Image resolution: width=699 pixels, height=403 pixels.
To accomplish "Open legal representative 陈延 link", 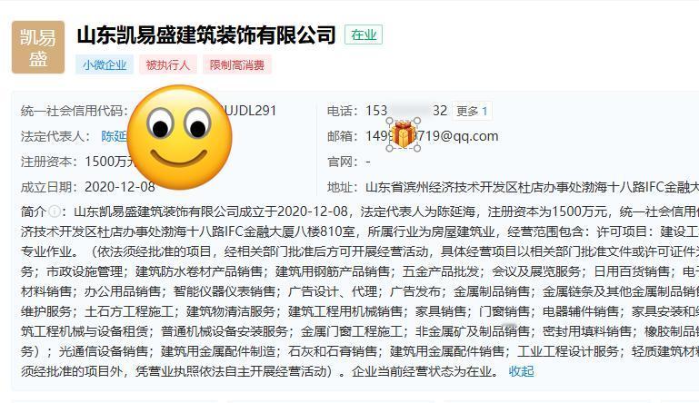I will coord(115,136).
